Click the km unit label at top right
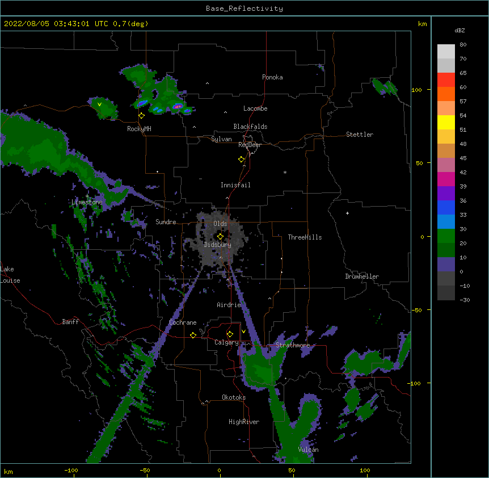This screenshot has width=489, height=478. pyautogui.click(x=423, y=24)
